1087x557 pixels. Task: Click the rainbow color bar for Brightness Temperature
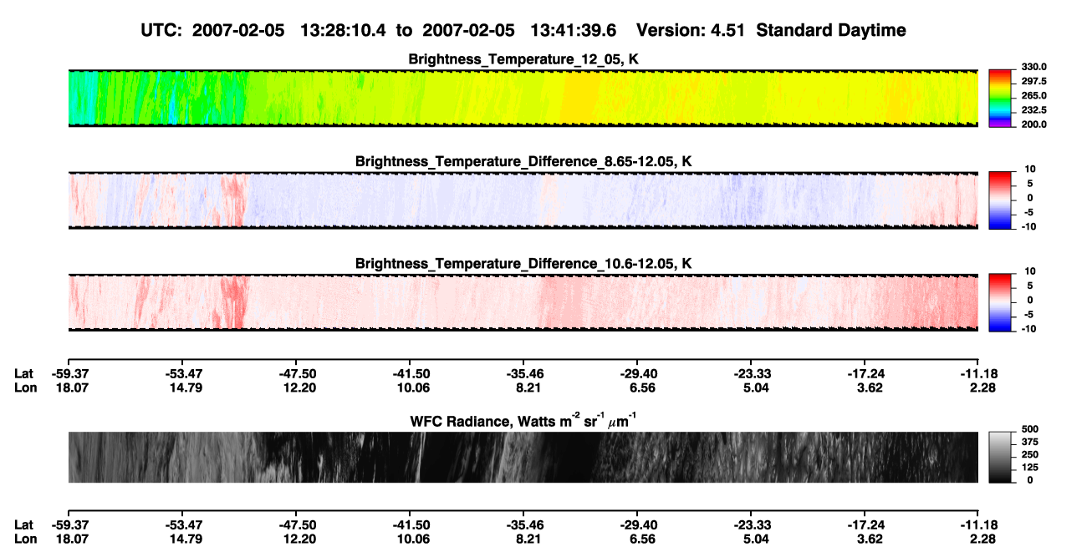pyautogui.click(x=1000, y=98)
